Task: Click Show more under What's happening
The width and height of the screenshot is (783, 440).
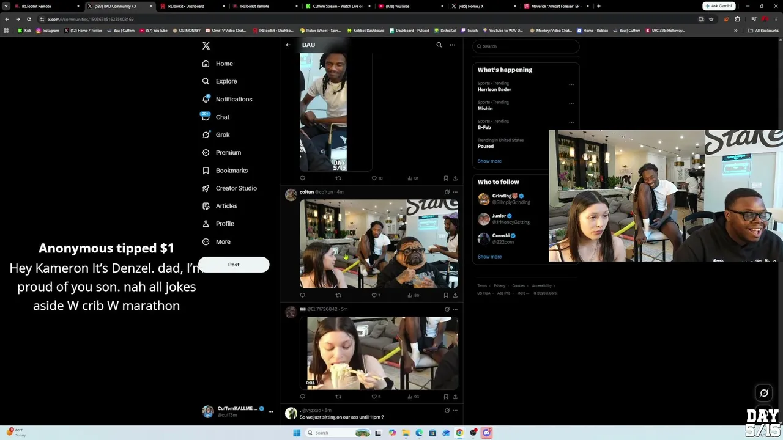Action: point(489,161)
